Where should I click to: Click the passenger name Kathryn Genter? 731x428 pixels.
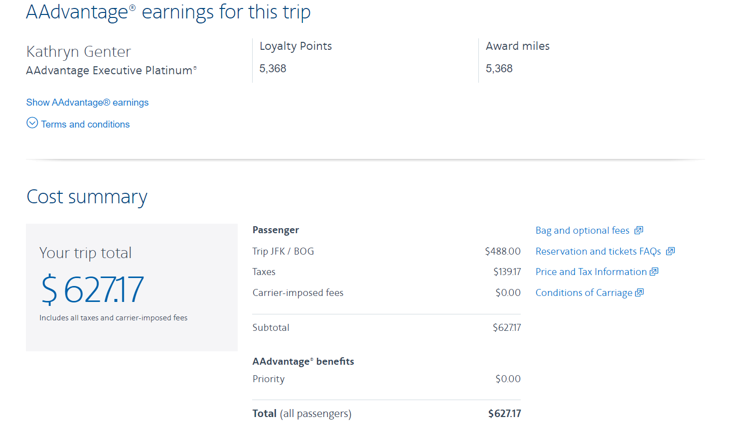tap(78, 51)
